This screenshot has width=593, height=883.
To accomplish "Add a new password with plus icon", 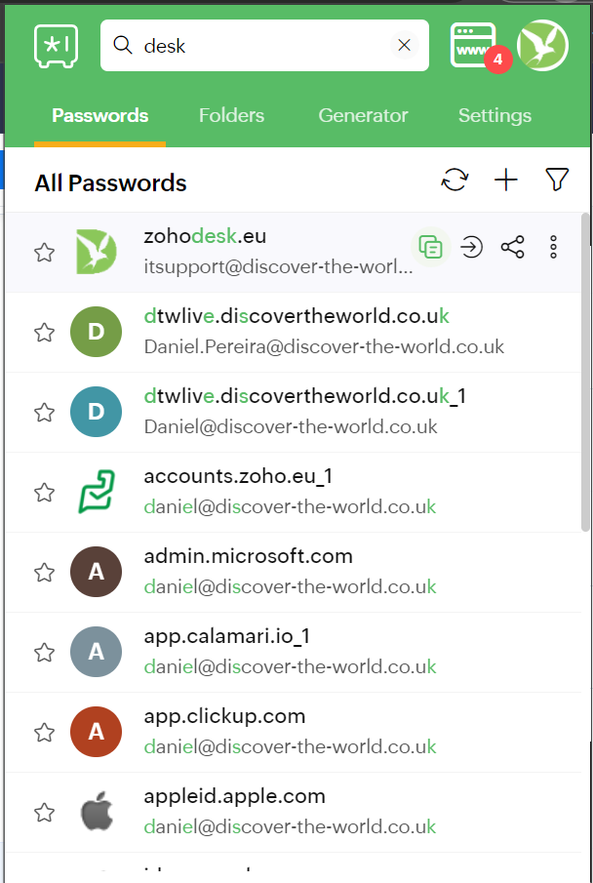I will point(506,180).
